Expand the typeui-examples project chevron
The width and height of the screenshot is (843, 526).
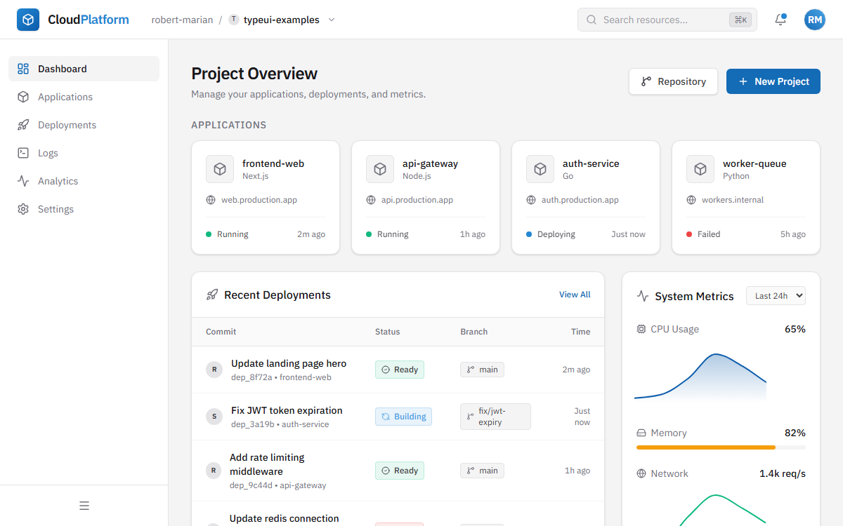click(332, 20)
